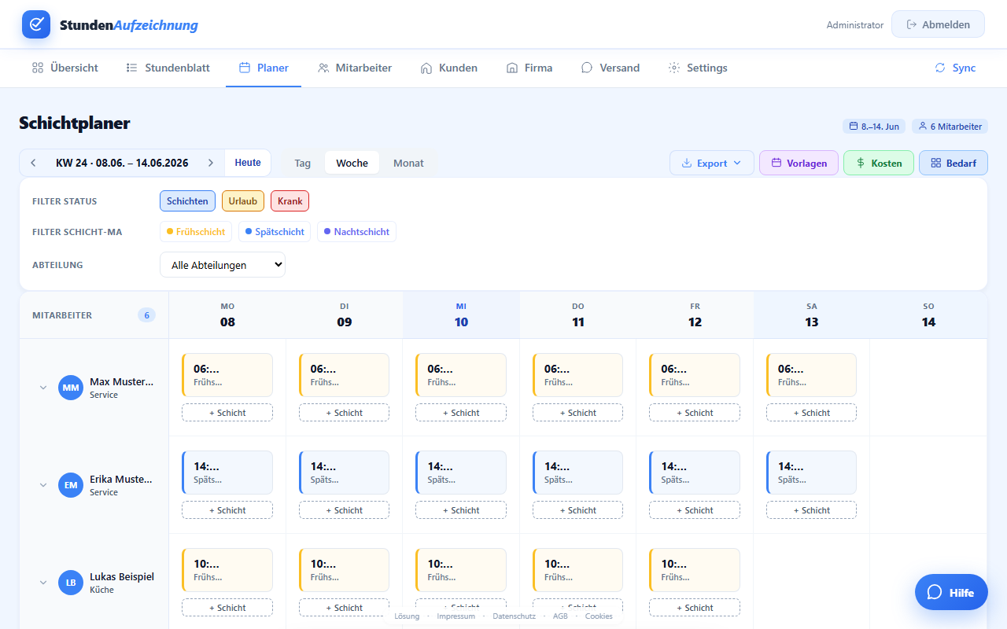Image resolution: width=1007 pixels, height=629 pixels.
Task: Jump to Heute
Action: point(248,163)
